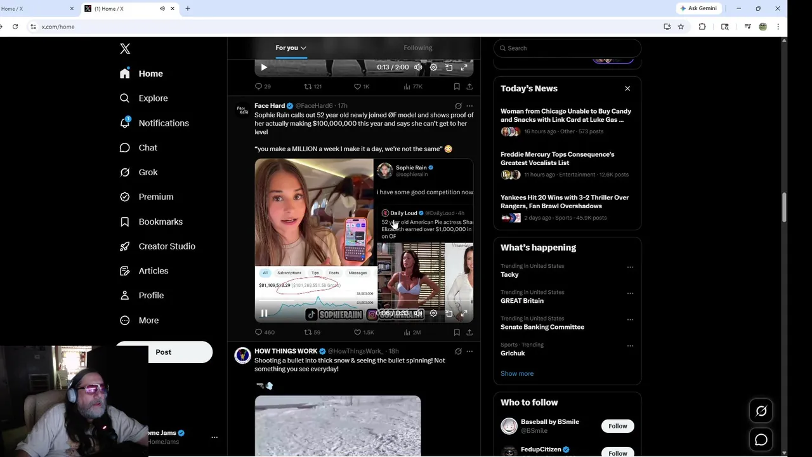
Task: Open account menu dots beside Home Jams
Action: (214, 437)
